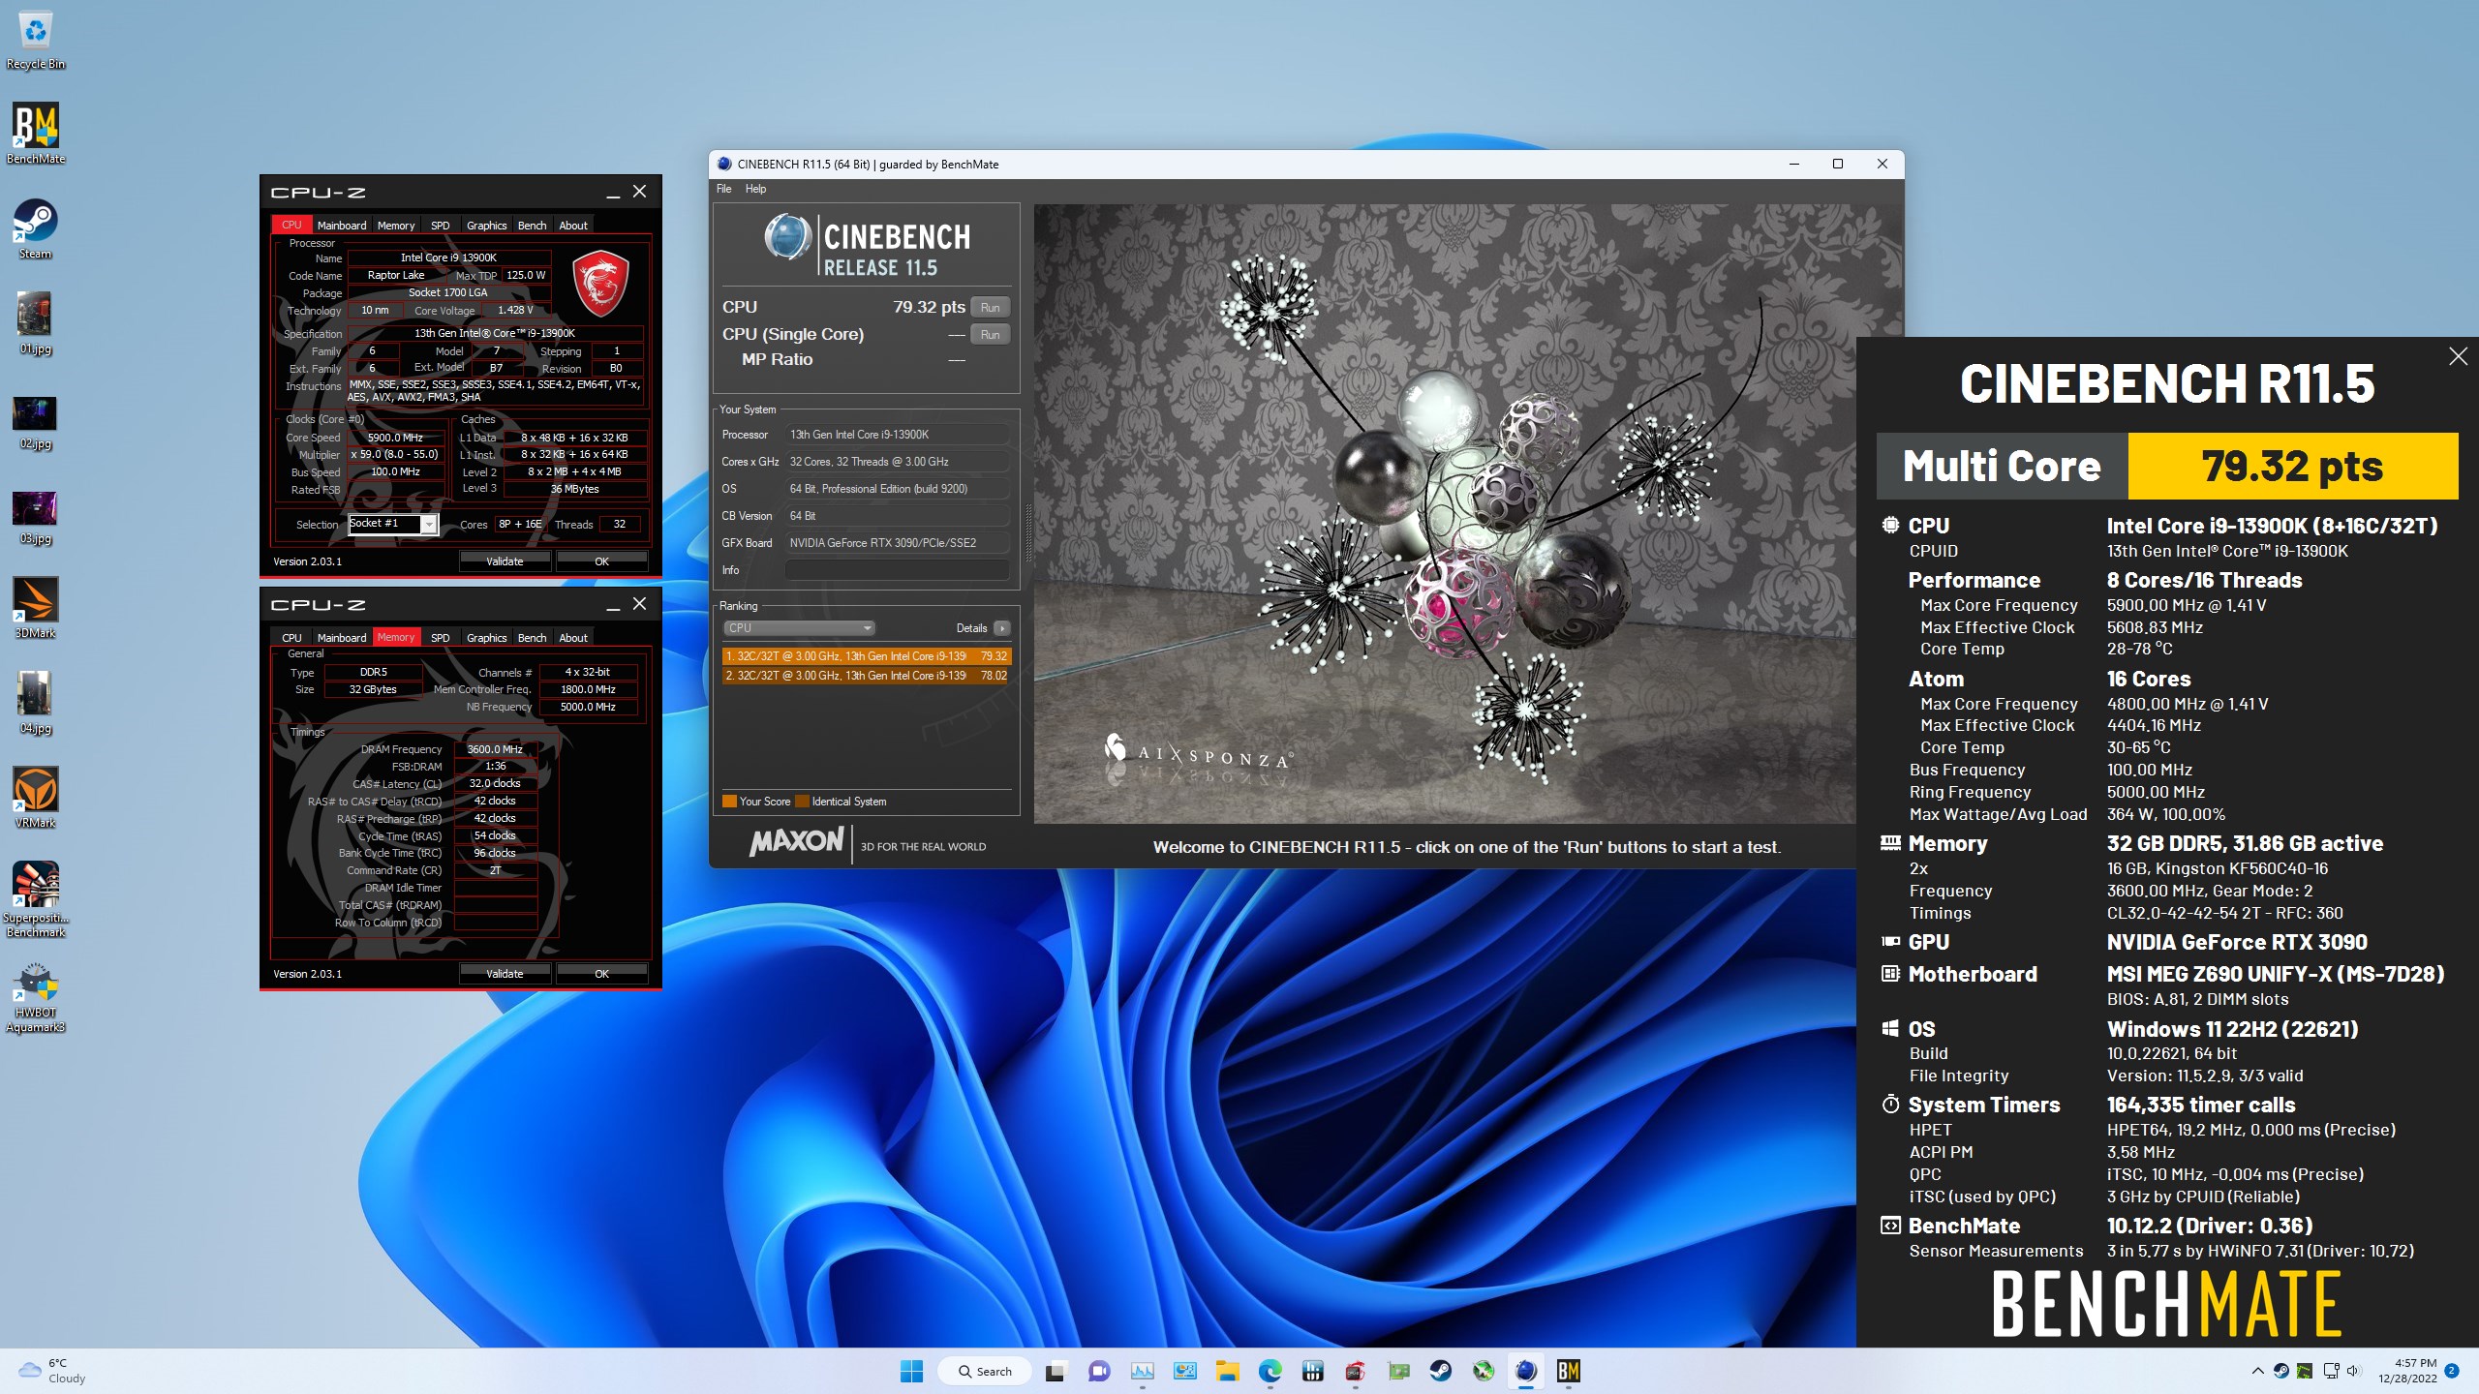Select the second ranking entry scoring 78.02

click(x=866, y=676)
